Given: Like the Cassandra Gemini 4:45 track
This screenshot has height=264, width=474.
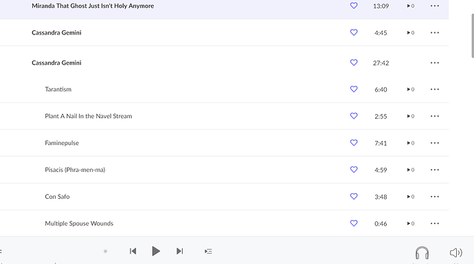Looking at the screenshot, I should [354, 32].
